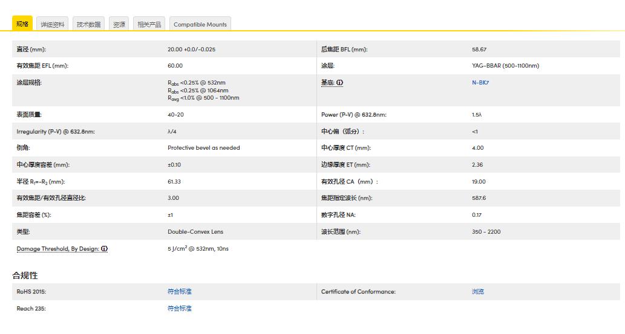Screen dimensions: 625x334
Task: Select the YAG-BBAR (500-1100nm) coating value
Action: 505,66
